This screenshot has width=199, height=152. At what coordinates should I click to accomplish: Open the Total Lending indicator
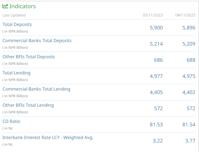tap(16, 73)
